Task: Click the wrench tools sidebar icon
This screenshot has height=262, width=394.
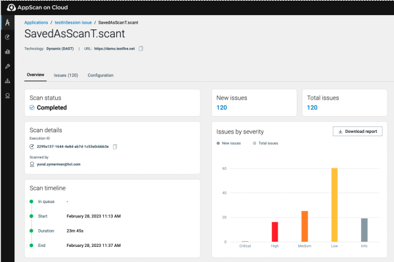Action: (x=7, y=66)
